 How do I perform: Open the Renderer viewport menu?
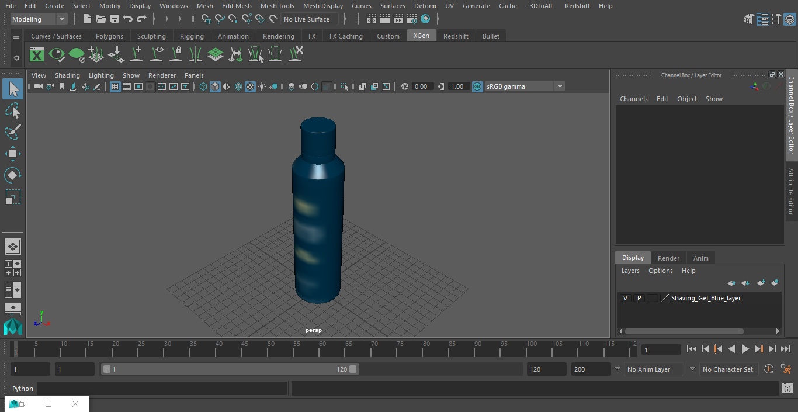coord(162,75)
